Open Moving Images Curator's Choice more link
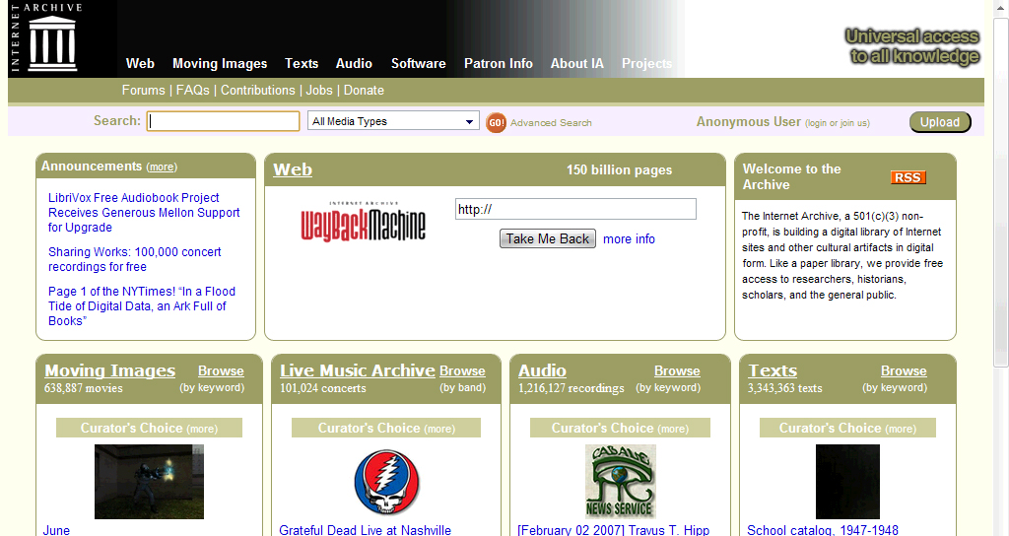Screen dimensions: 1009x536 pos(202,429)
